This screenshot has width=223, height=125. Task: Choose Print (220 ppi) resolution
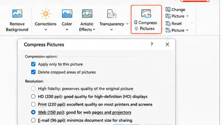click(x=33, y=104)
